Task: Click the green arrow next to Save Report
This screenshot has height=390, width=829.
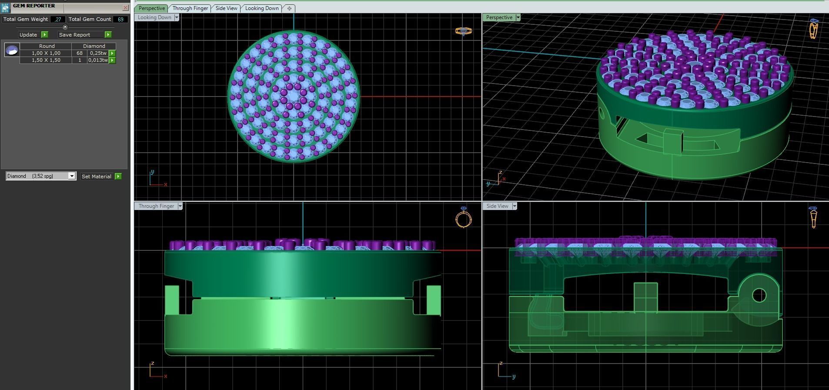Action: pos(108,34)
